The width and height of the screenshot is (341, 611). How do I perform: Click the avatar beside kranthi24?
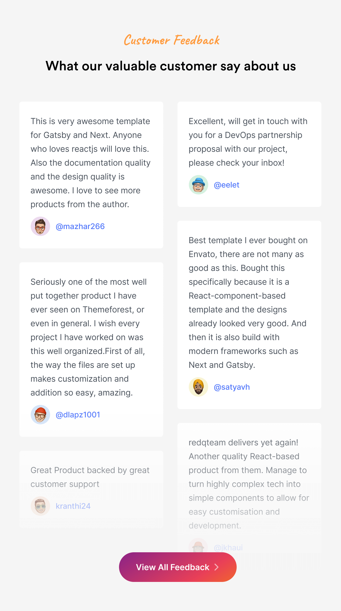coord(40,506)
